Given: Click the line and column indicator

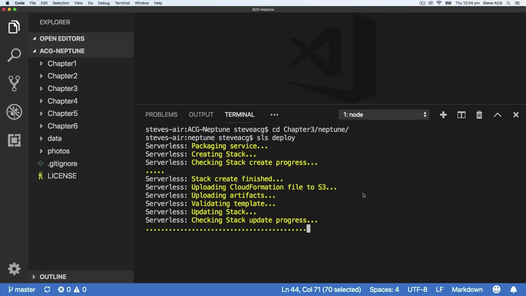Looking at the screenshot, I should coord(321,289).
